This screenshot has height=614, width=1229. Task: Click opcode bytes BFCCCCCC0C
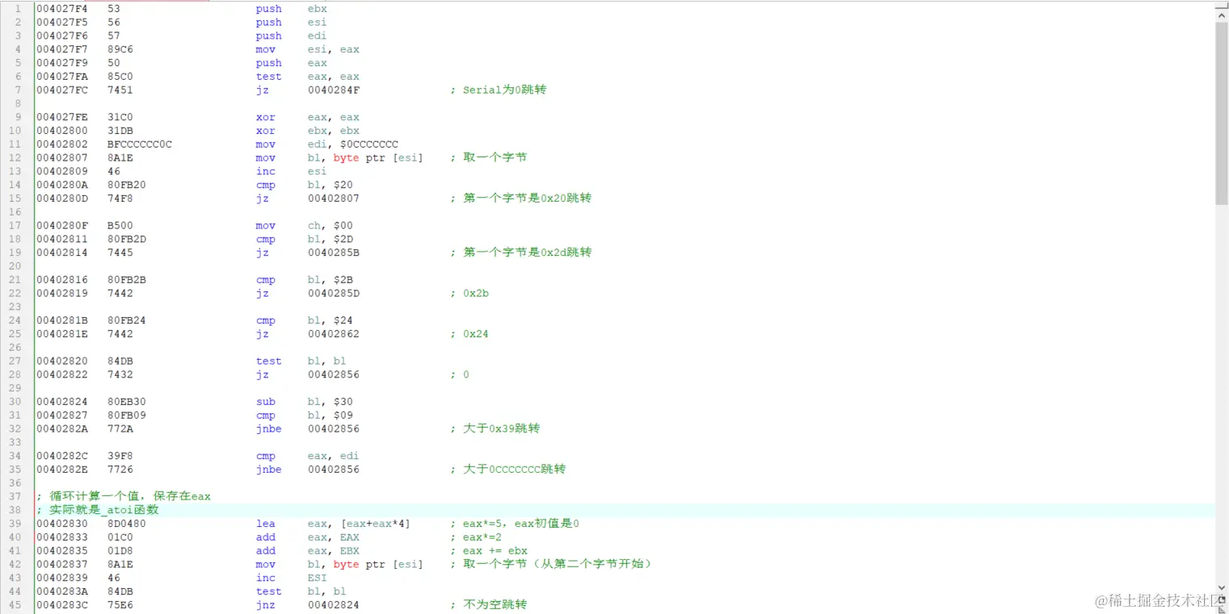pos(140,144)
